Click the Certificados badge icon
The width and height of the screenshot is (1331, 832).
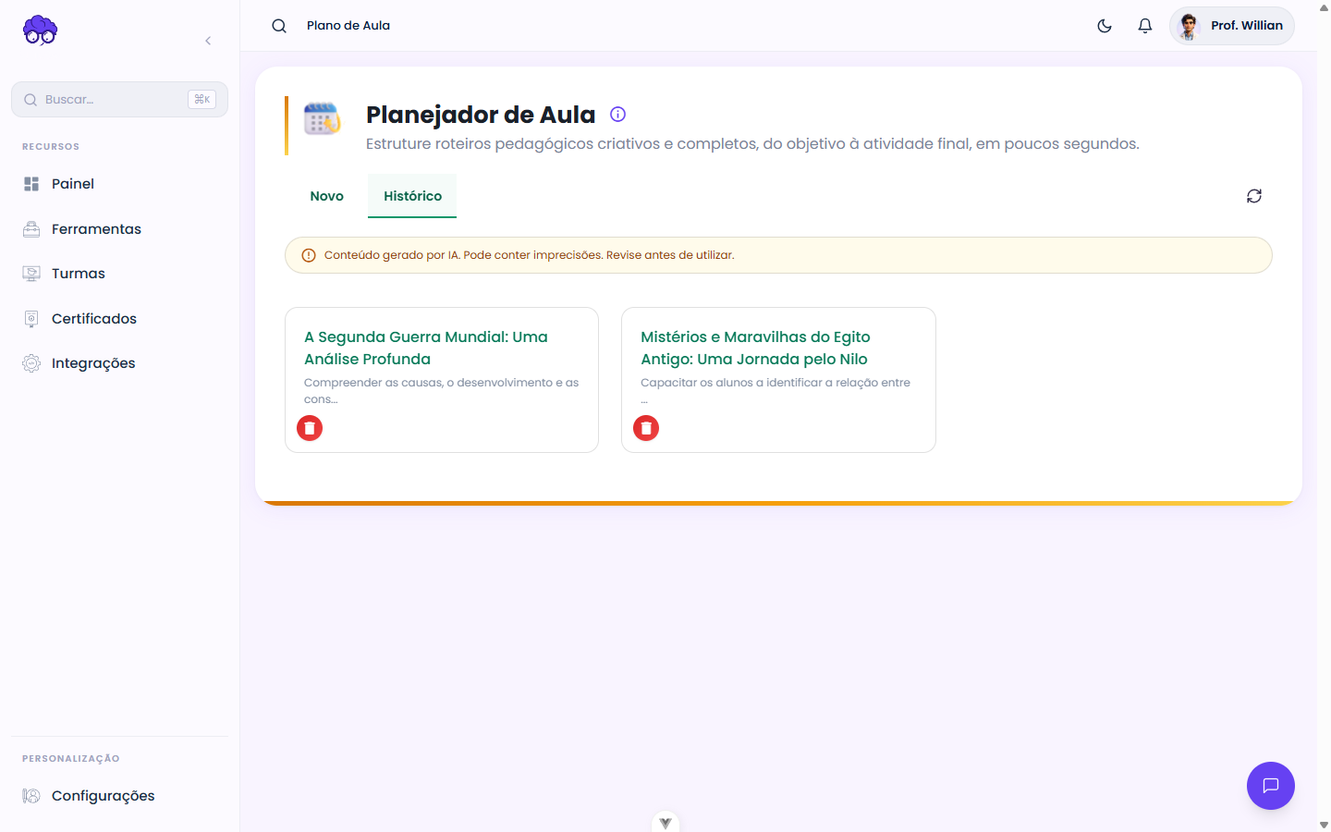31,319
